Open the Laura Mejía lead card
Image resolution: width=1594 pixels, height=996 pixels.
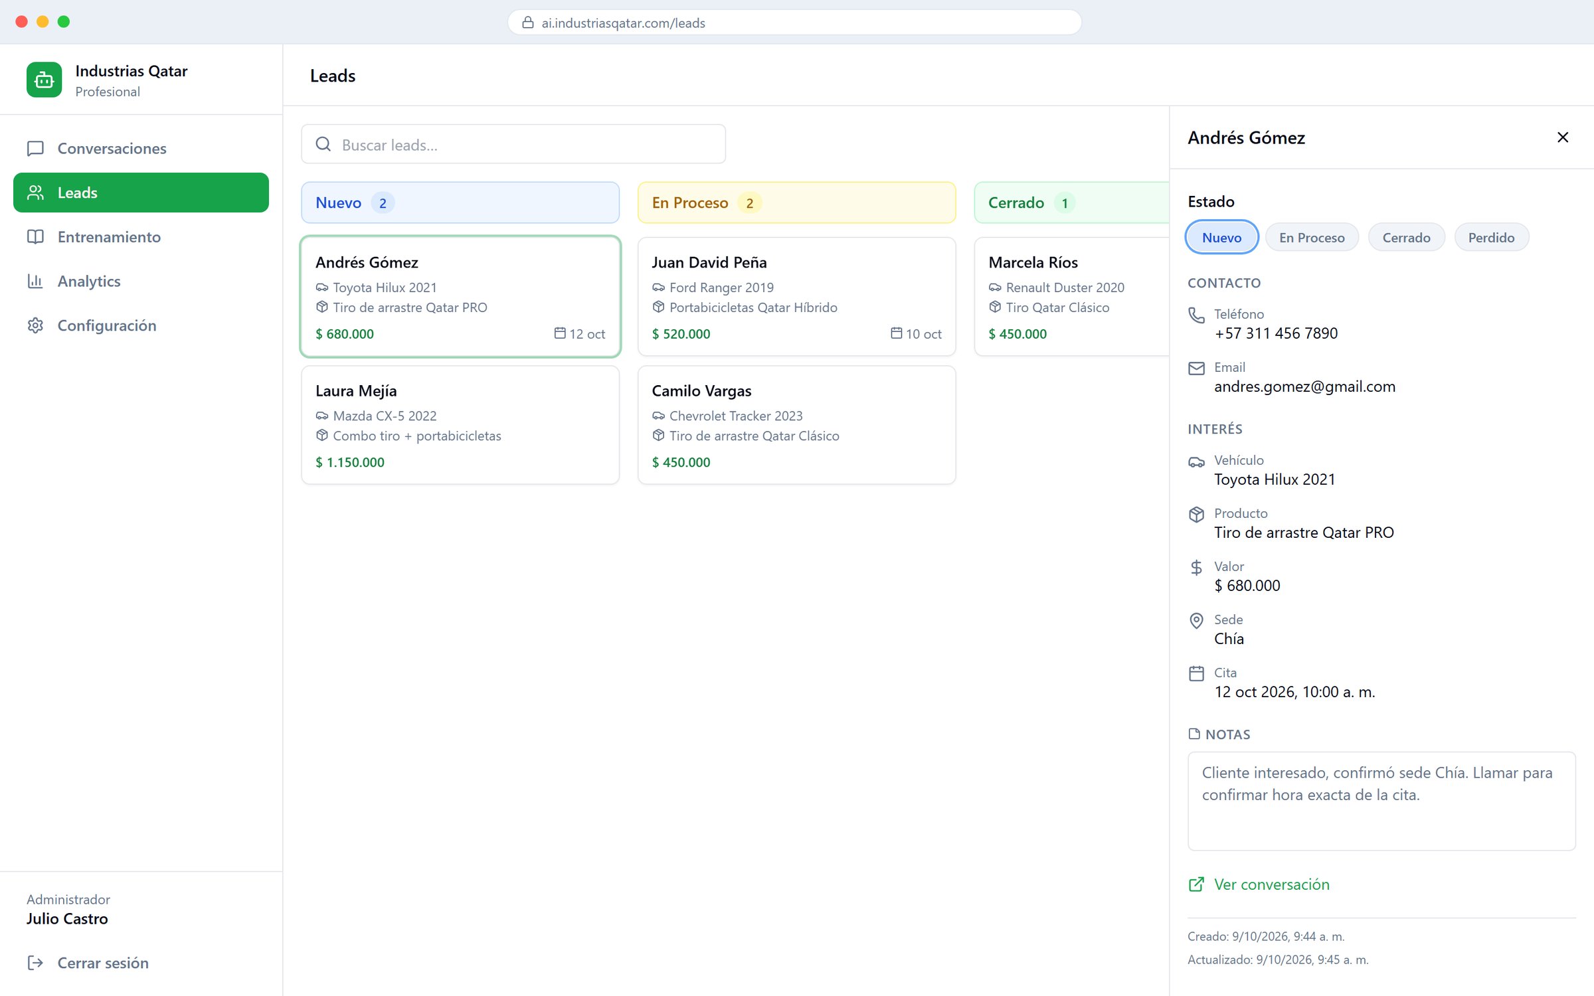coord(460,425)
